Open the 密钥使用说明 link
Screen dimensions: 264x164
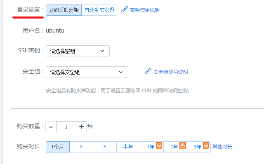[x=145, y=10]
